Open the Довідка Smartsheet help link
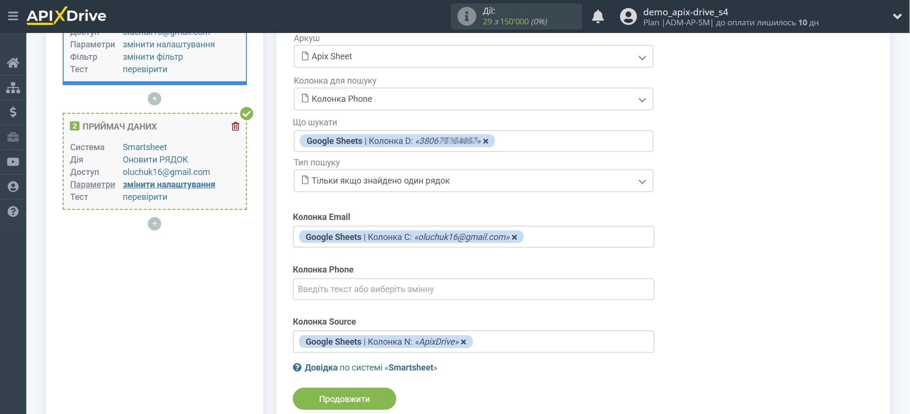 [x=370, y=368]
